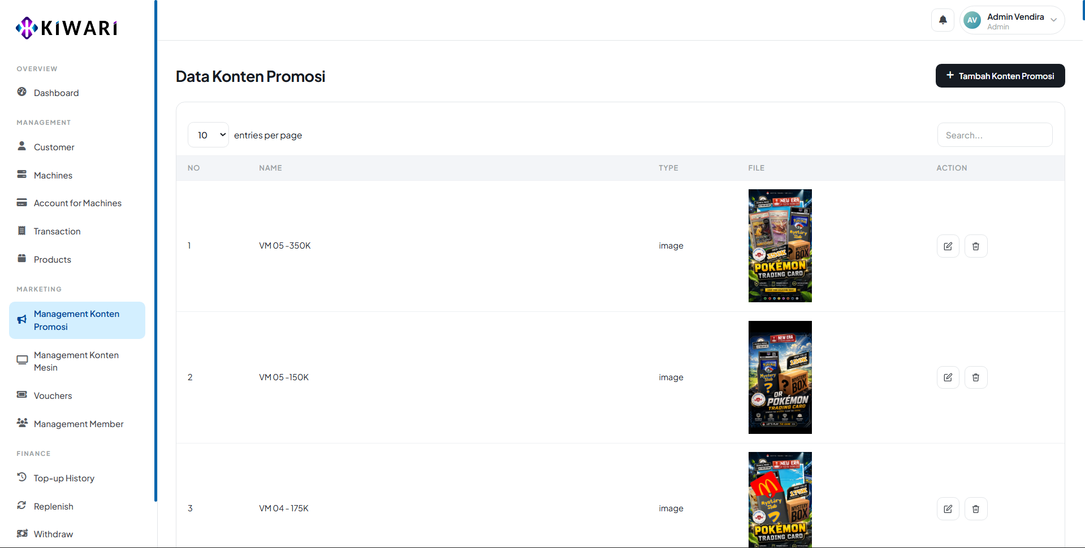Click the Replenish refresh icon

click(22, 506)
